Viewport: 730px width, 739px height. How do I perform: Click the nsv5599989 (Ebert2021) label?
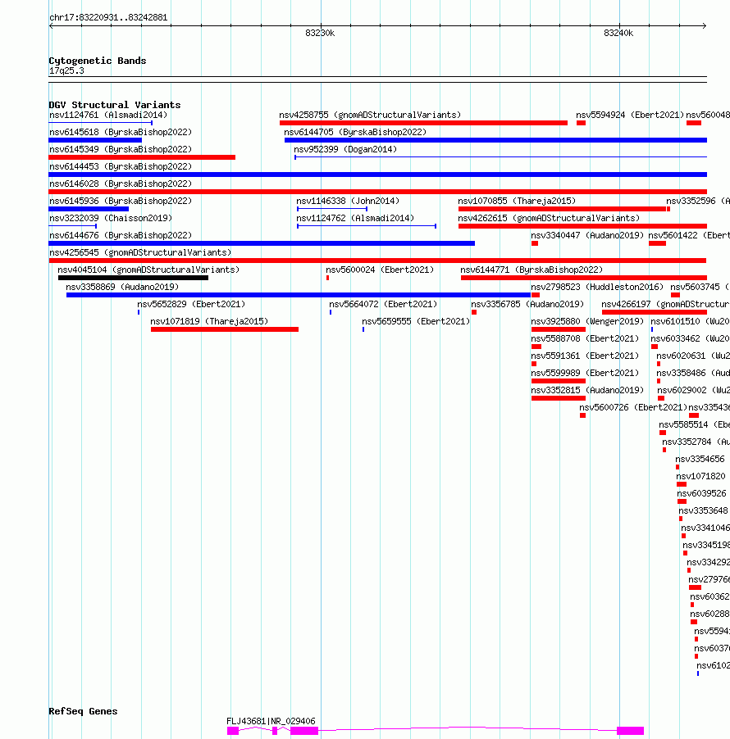coord(585,373)
